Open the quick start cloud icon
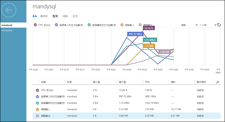Image resolution: width=225 pixels, height=122 pixels. (x=35, y=16)
